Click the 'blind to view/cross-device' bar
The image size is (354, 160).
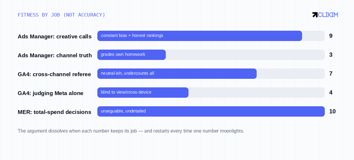(143, 92)
